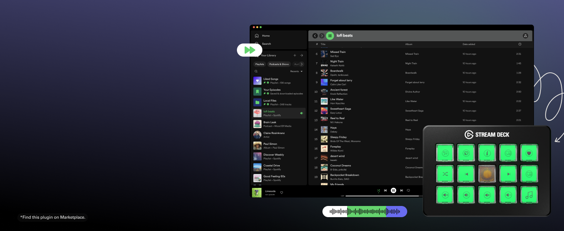The image size is (564, 231).
Task: Click the Sweetheart Saga cover thumbnail
Action: pyautogui.click(x=324, y=110)
